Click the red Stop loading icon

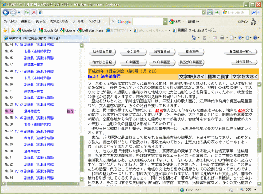coord(34,12)
